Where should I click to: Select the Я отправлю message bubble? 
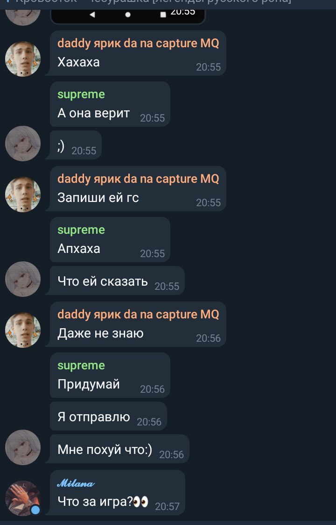108,416
